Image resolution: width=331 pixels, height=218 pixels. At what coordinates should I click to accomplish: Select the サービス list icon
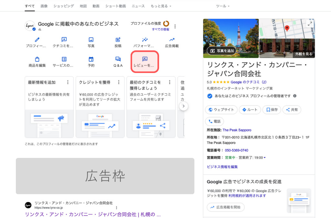tap(64, 60)
